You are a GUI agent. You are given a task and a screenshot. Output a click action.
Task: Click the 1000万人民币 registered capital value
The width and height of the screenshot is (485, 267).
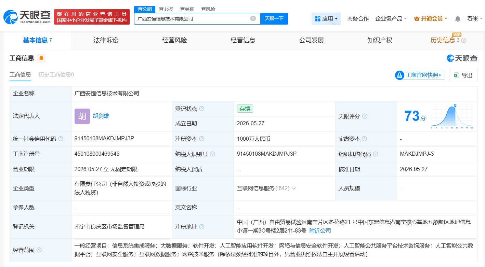[253, 139]
